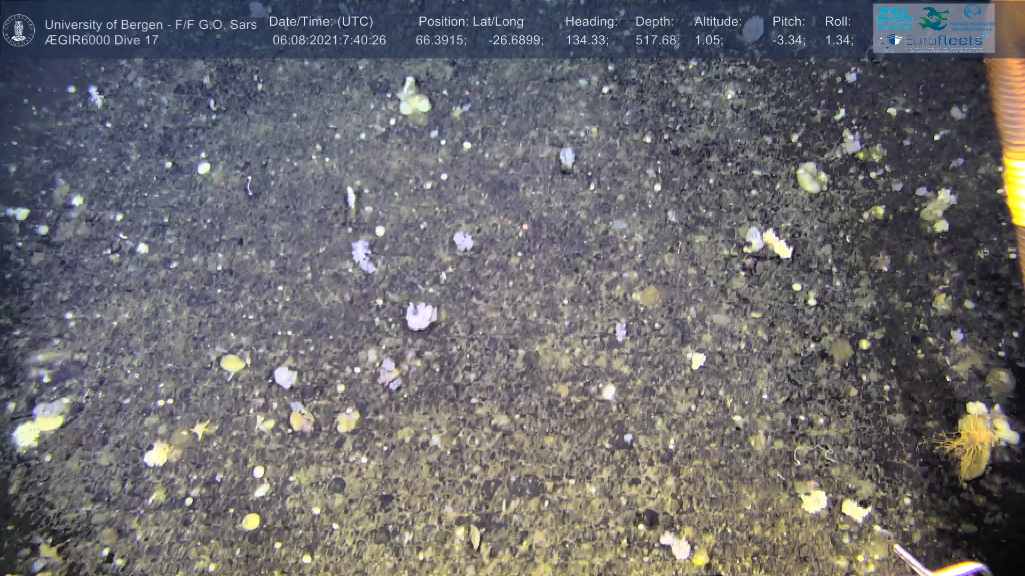1025x576 pixels.
Task: Click the ZSL Institute of Zoology logo
Action: pos(894,18)
